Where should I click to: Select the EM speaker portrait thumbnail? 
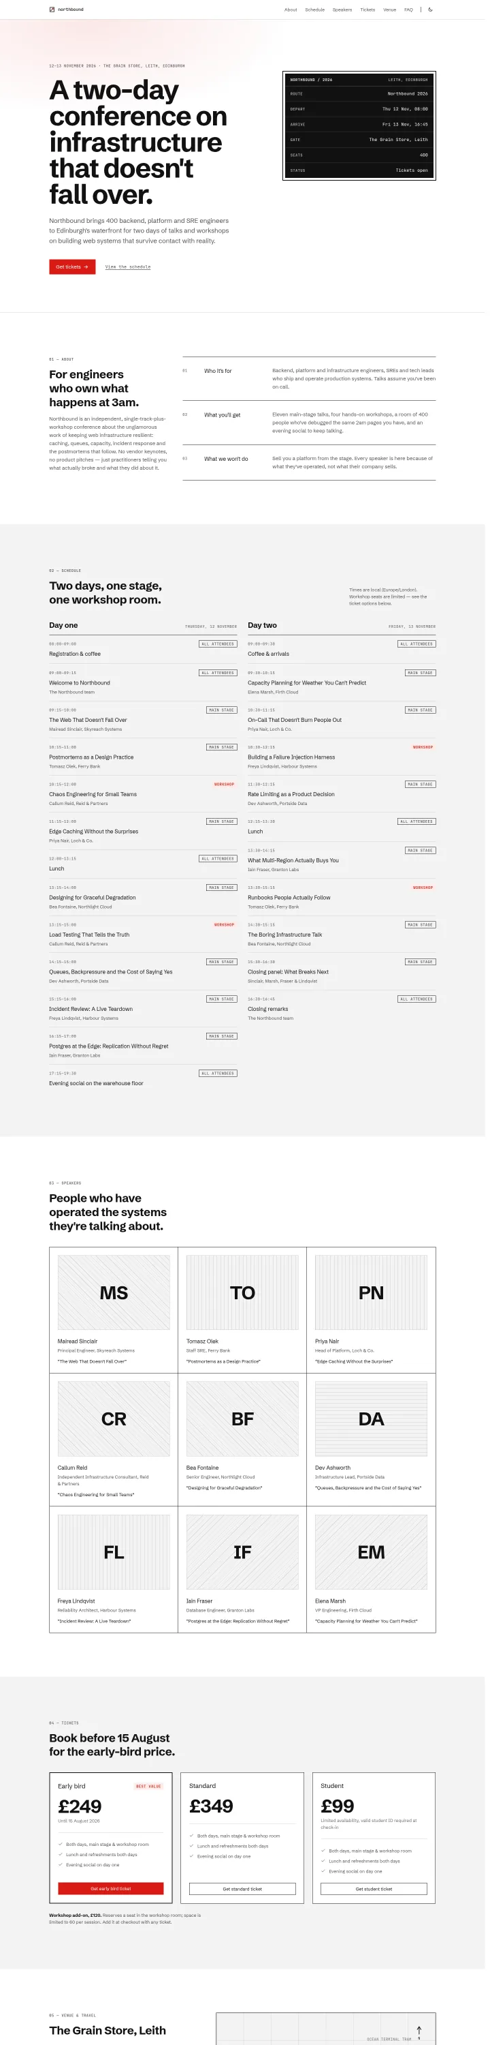(x=371, y=1552)
